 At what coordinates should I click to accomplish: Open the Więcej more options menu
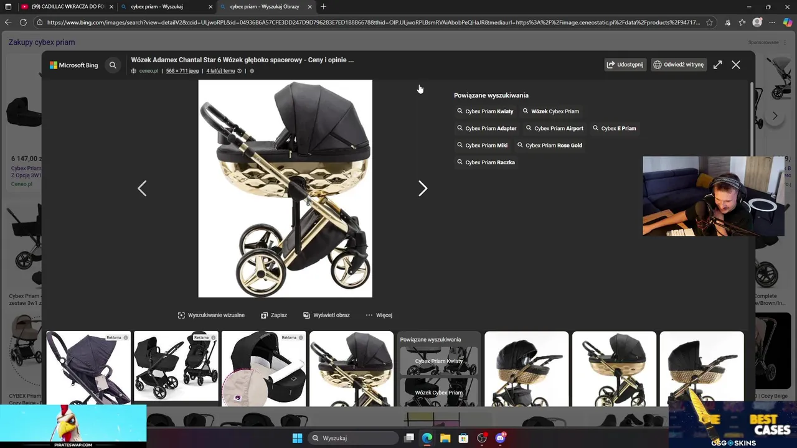click(379, 315)
